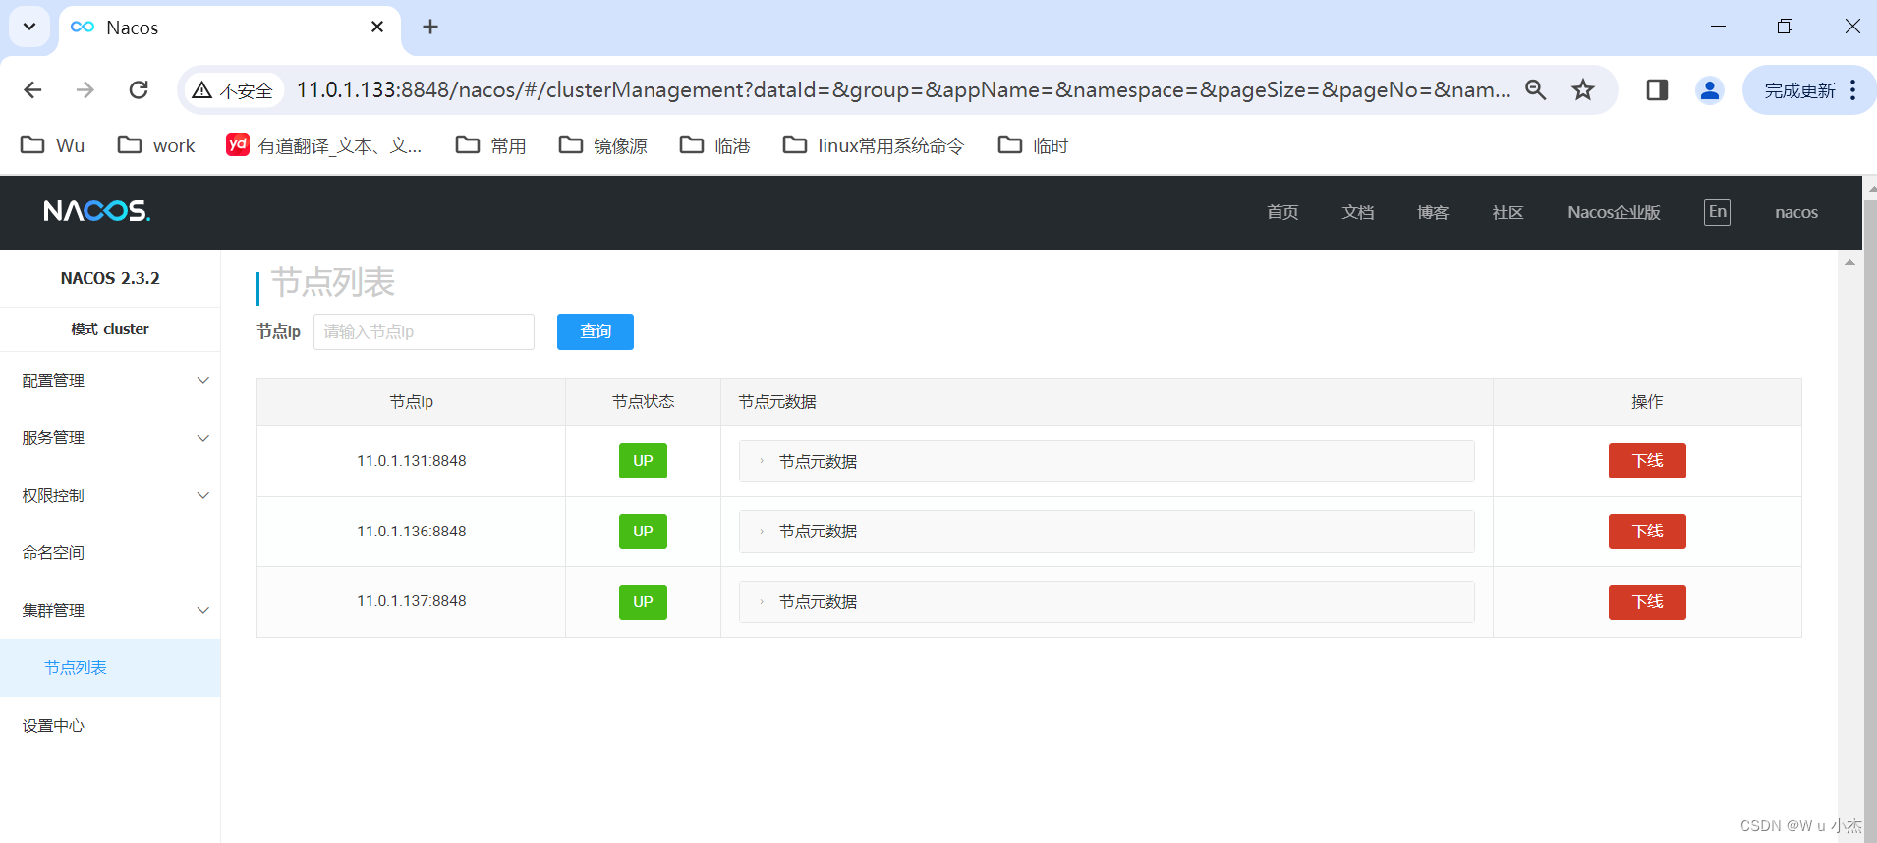1877x843 pixels.
Task: Go back with the browser back arrow
Action: [32, 90]
